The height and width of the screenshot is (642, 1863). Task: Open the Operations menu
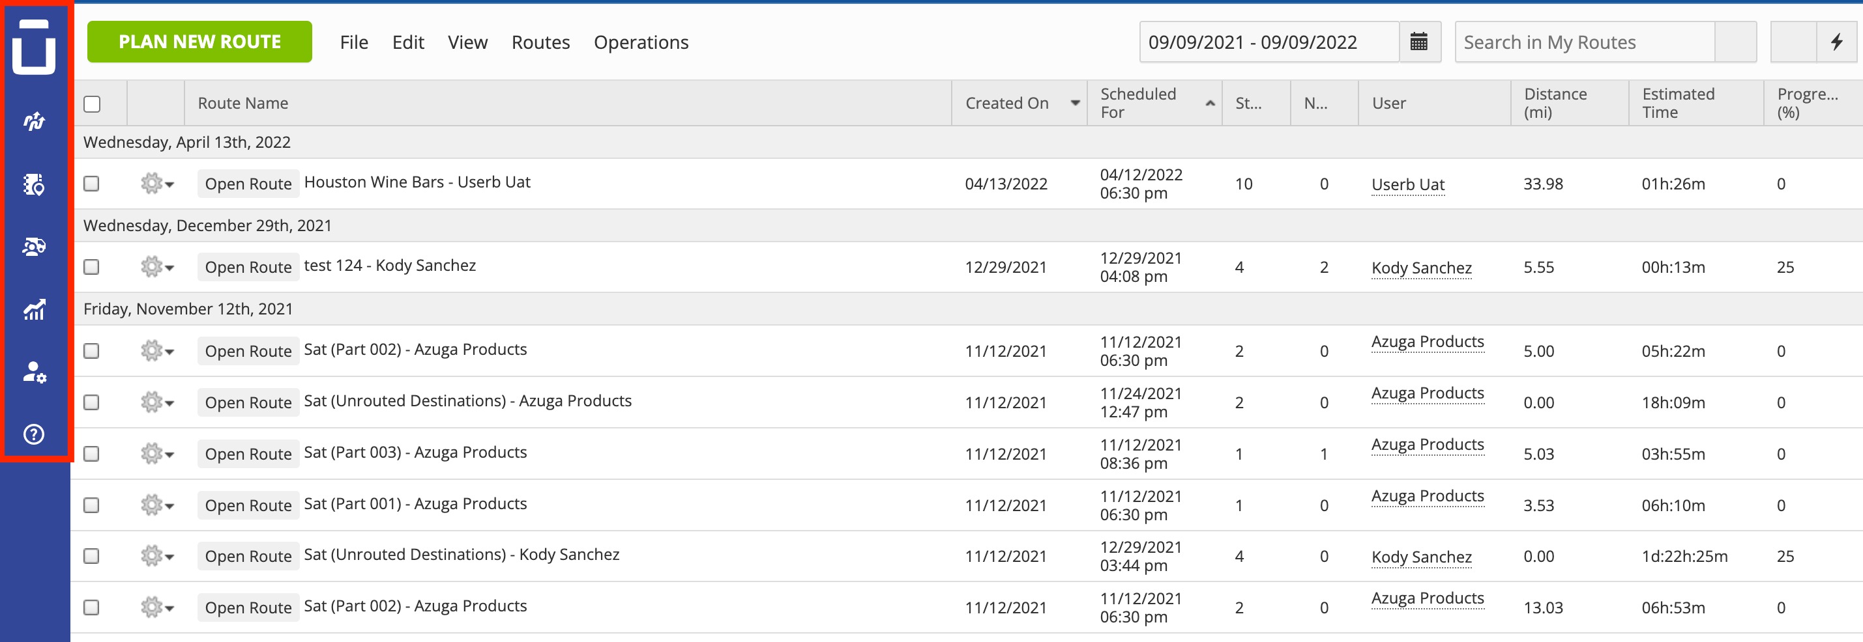[x=641, y=42]
